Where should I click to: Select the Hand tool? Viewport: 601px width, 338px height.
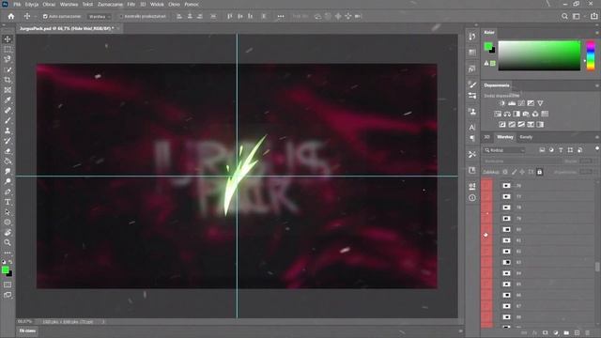pyautogui.click(x=8, y=232)
